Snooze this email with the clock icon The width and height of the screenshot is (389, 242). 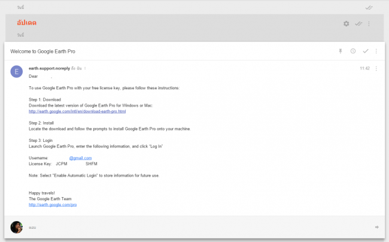[353, 52]
